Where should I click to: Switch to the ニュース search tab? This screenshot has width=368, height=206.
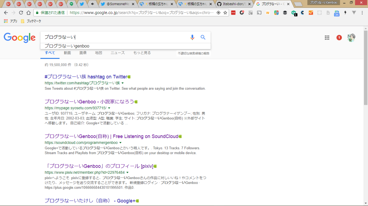(118, 53)
